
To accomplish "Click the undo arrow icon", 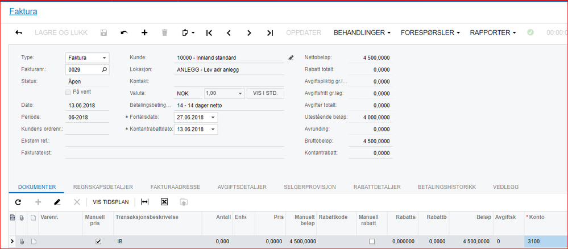I will click(125, 32).
